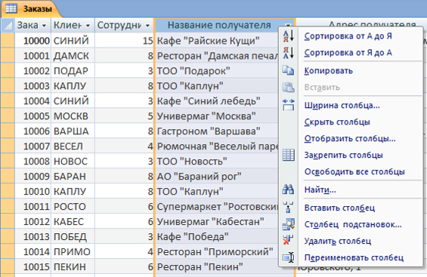
Task: Click cell Кафе "Райские Кущи"
Action: 217,41
